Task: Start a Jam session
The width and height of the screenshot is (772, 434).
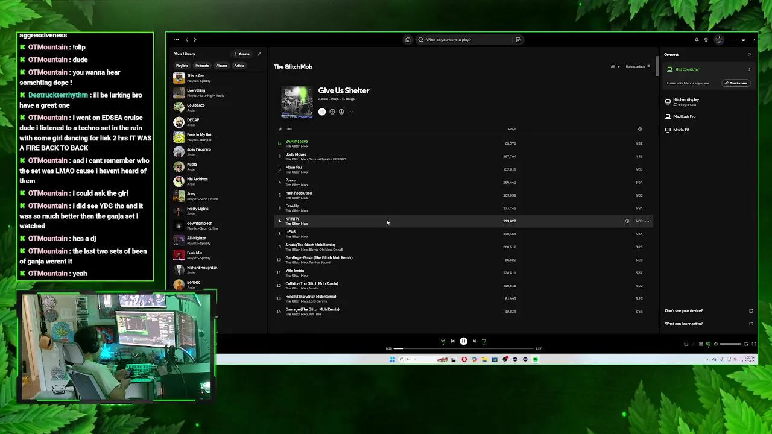Action: [x=736, y=83]
